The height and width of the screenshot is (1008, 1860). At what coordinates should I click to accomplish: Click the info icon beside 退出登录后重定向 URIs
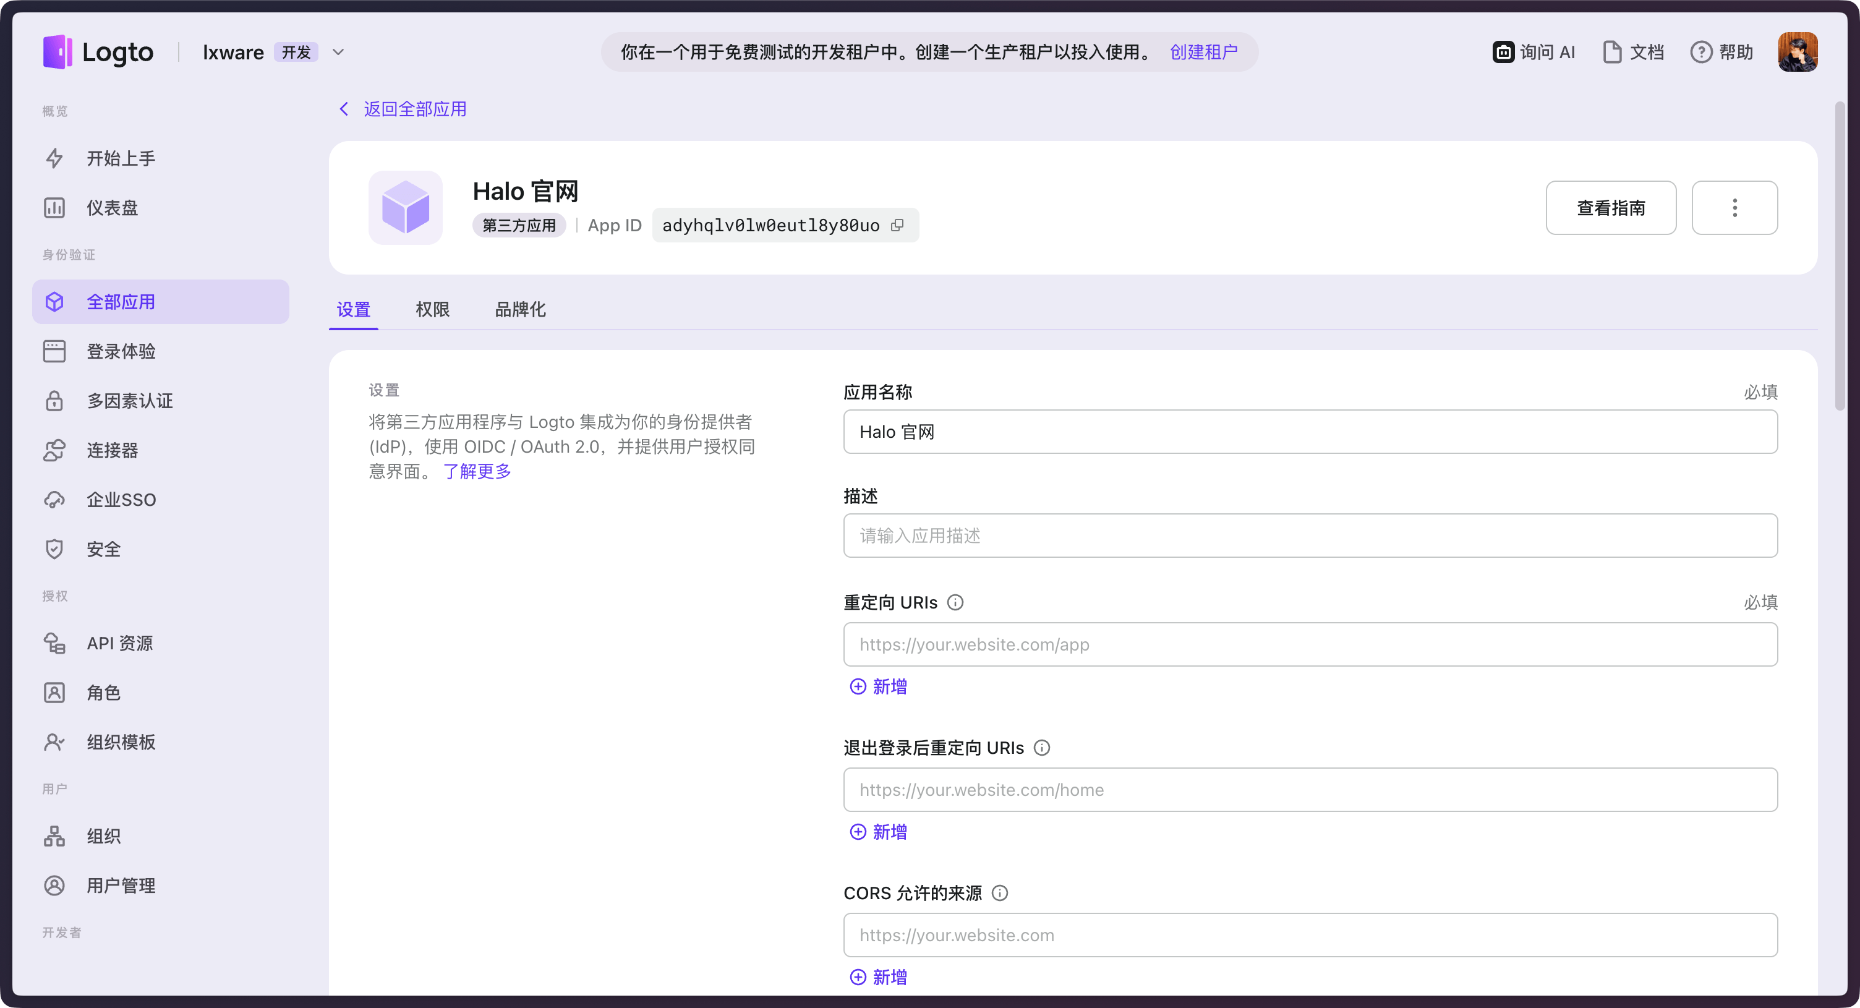[1042, 748]
